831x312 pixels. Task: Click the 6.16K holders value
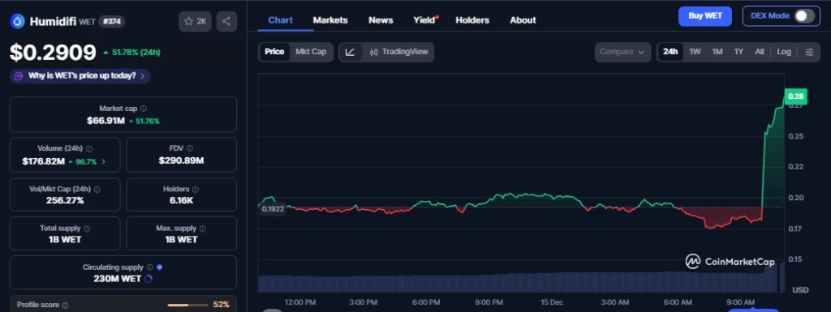coord(181,201)
